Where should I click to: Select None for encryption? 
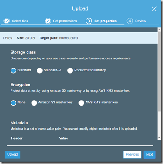pyautogui.click(x=13, y=103)
